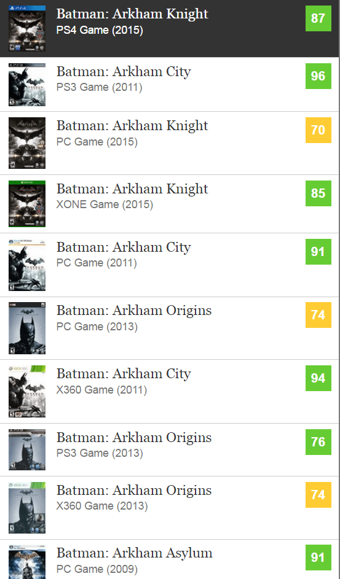
Task: Click the Batman: Arkham Origins X360 Game title
Action: tap(134, 491)
